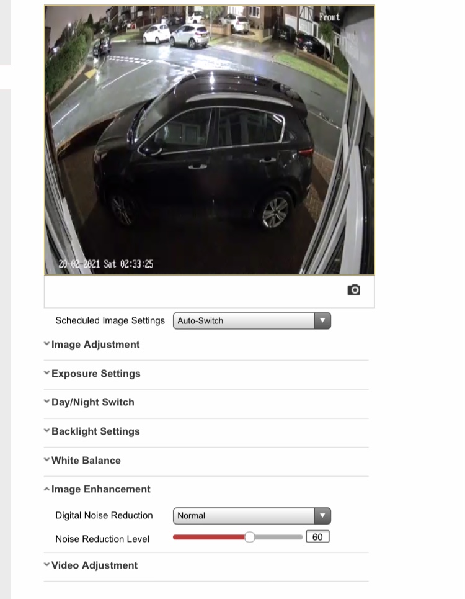Open the Digital Noise Reduction dropdown
465x599 pixels.
pos(252,516)
